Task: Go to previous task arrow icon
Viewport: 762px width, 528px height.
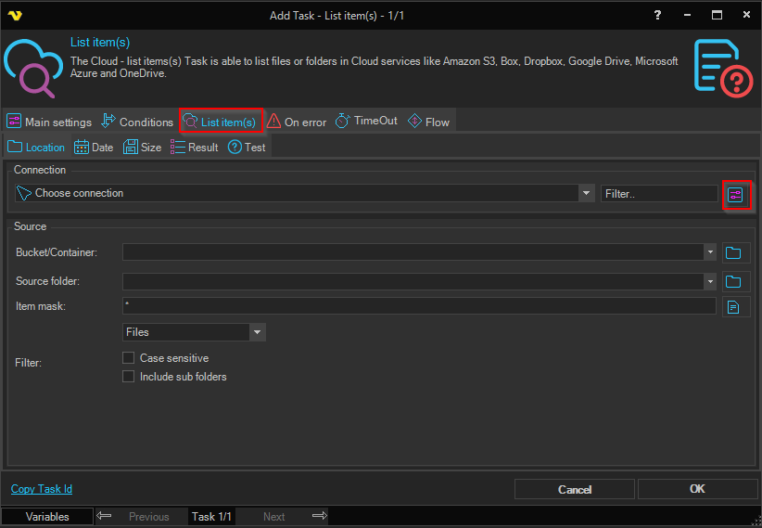Action: 105,517
